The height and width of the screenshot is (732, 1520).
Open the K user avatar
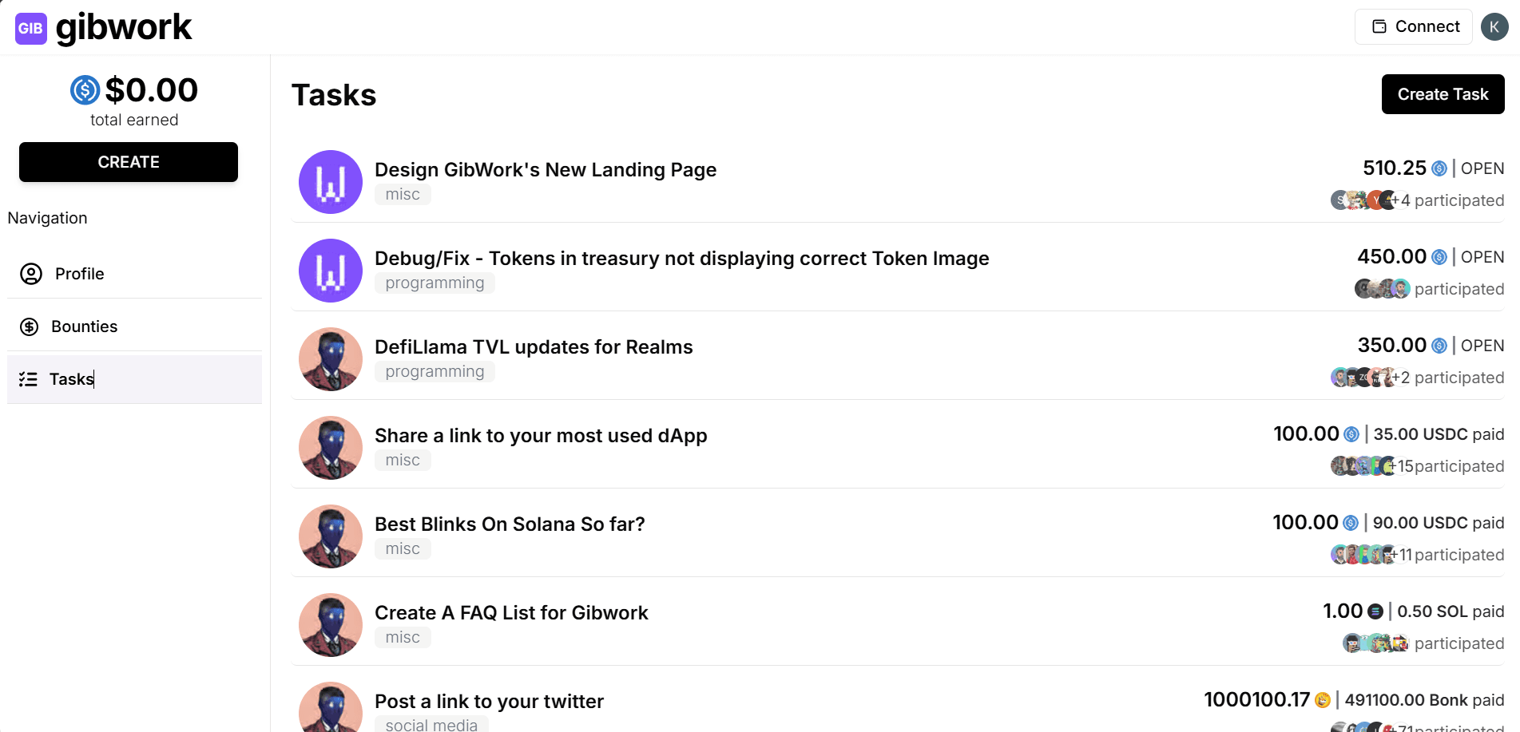pyautogui.click(x=1494, y=26)
